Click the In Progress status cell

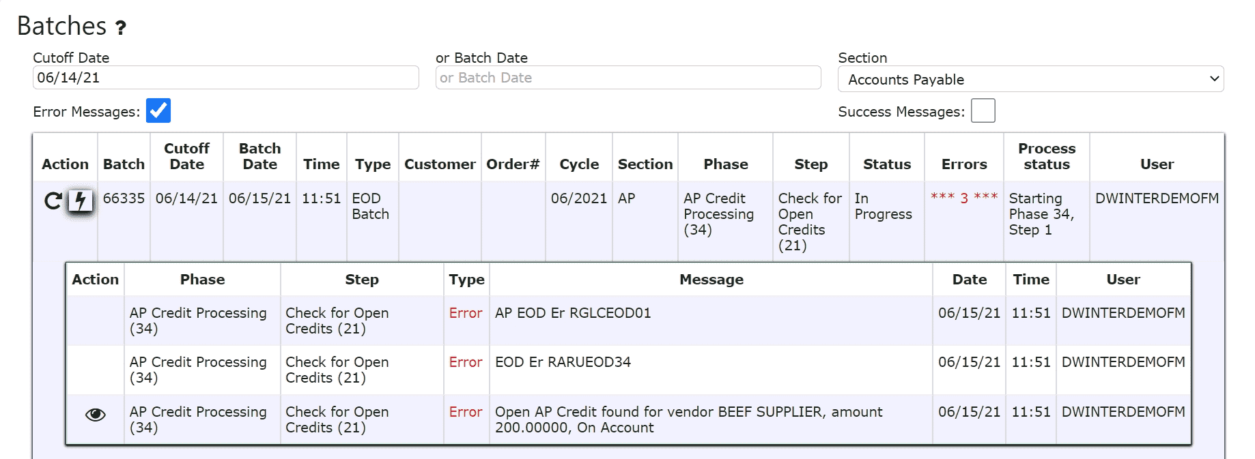coord(882,206)
